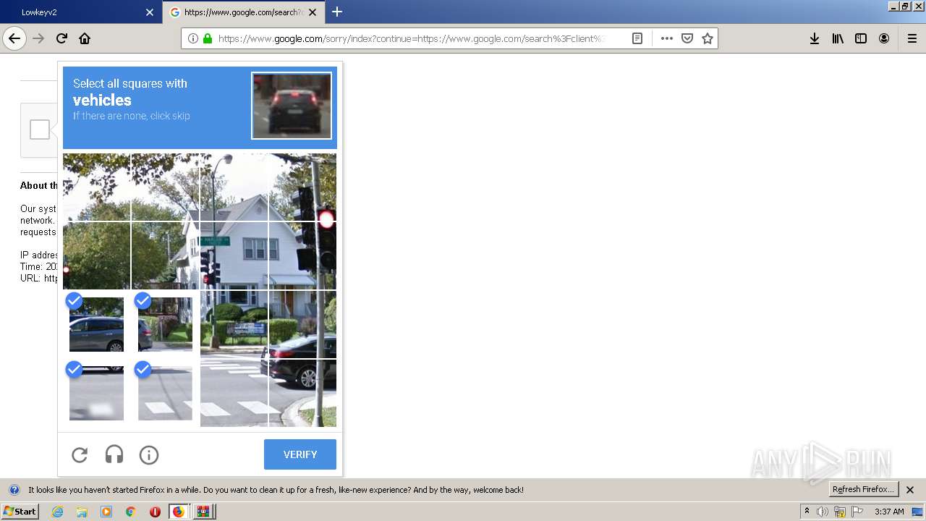Click the example car thumbnail in header
This screenshot has height=521, width=926.
pos(292,105)
